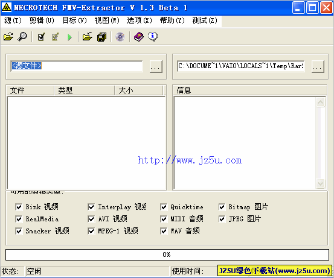
Task: Browse for target folder with ... button
Action: [x=318, y=66]
